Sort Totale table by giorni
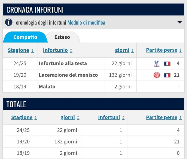Viewport: 187px width, 159px height. point(70,117)
